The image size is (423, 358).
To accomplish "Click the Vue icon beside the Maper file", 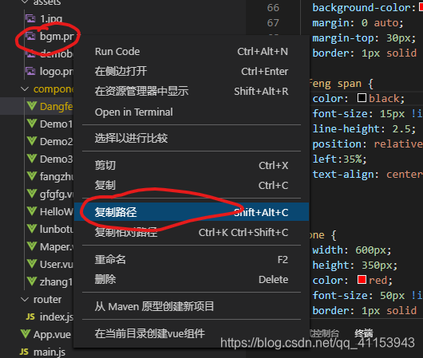I will pos(32,246).
